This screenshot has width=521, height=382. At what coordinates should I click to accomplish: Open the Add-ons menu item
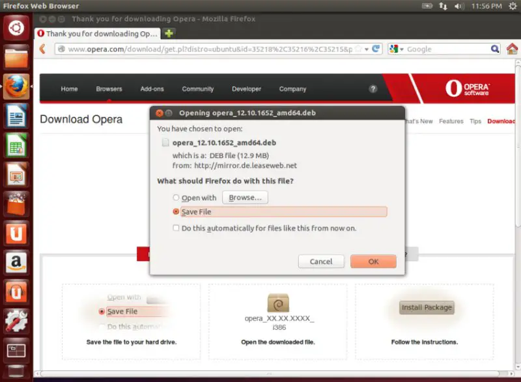152,89
